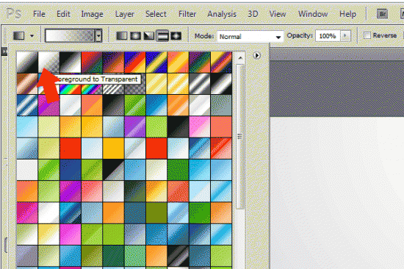This screenshot has height=269, width=404.
Task: Open the Mode dropdown set to Normal
Action: [x=250, y=36]
